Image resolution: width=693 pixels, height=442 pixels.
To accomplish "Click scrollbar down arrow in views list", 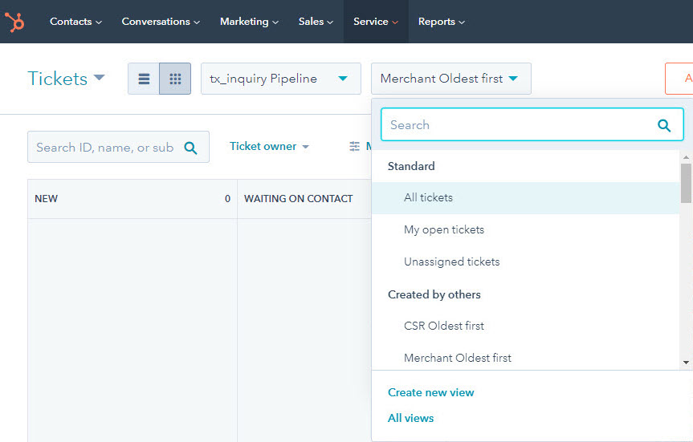I will (686, 363).
